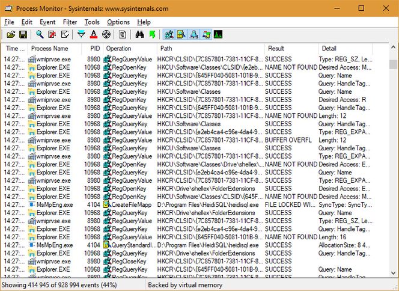Select the CreateFileMapp row for heidisql.exe

pyautogui.click(x=188, y=204)
